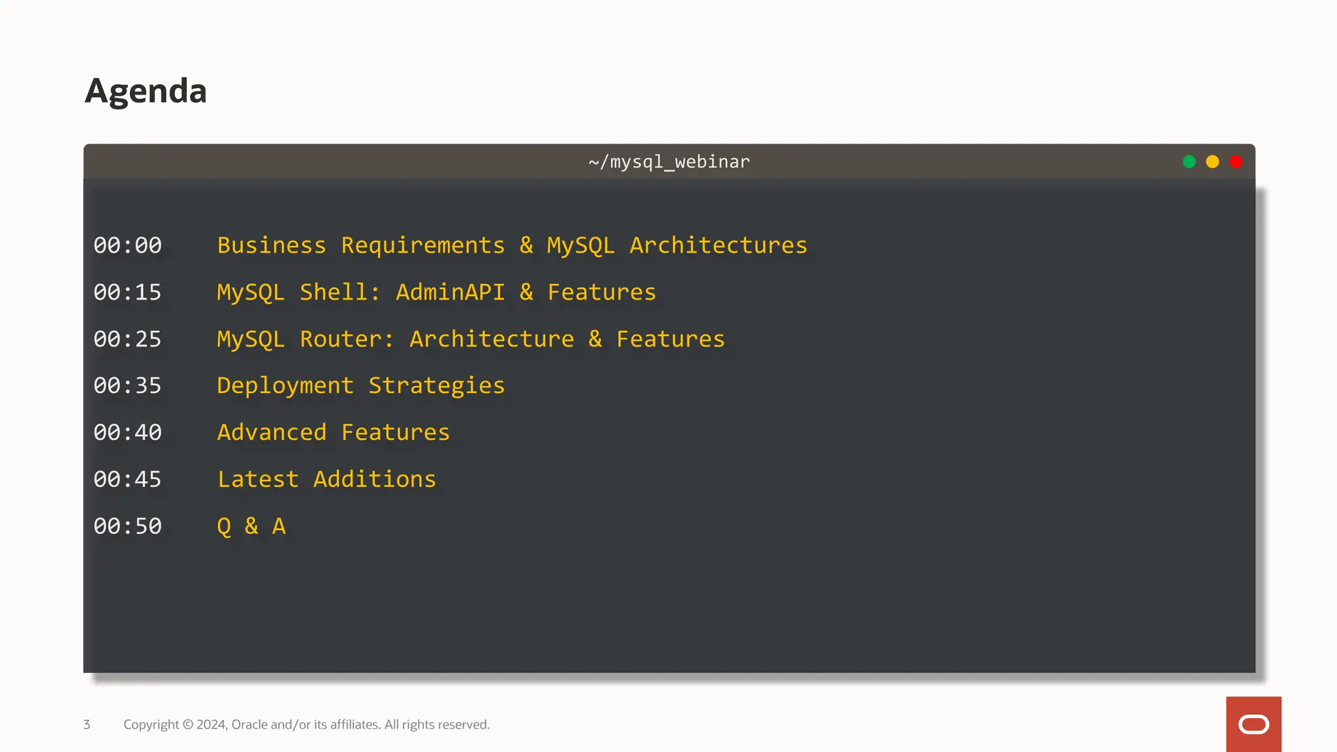Select the 00:35 timestamp
This screenshot has width=1337, height=752.
pos(127,386)
